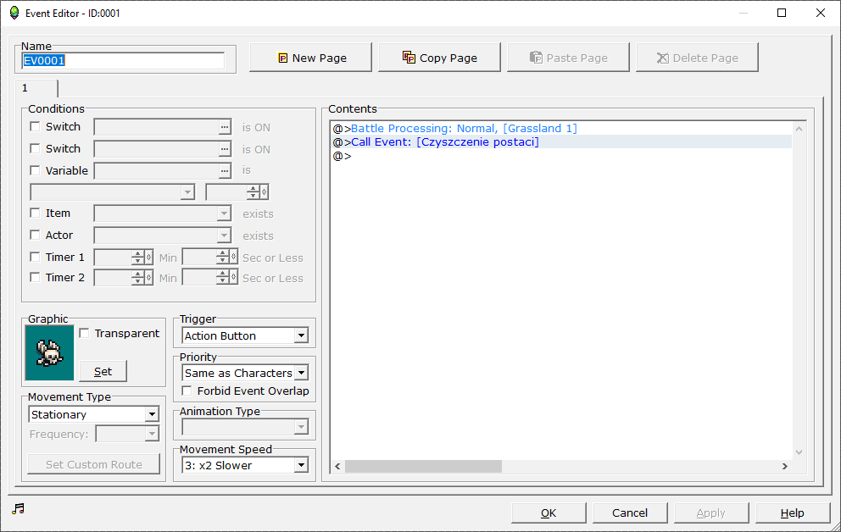
Task: Enable the first Switch condition checkbox
Action: coord(36,127)
